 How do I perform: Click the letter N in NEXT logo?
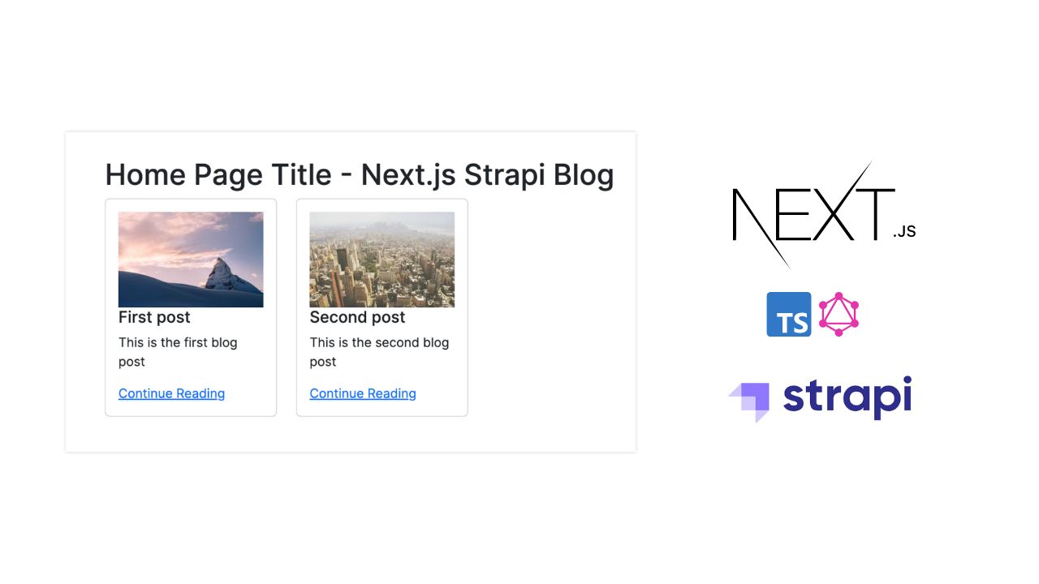point(751,214)
